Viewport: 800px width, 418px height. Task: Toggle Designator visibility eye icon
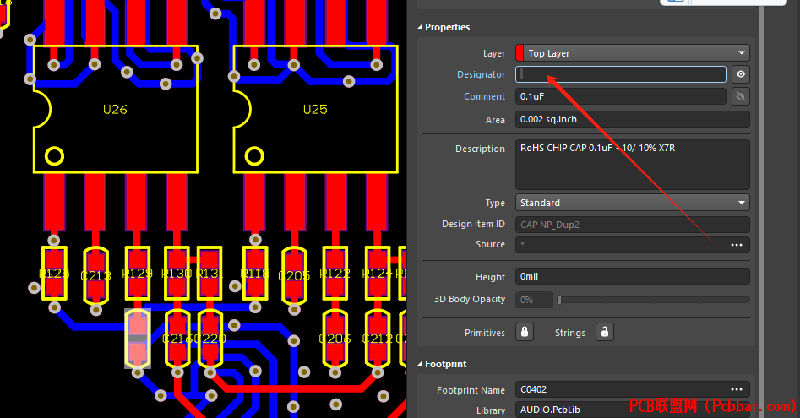[x=740, y=74]
